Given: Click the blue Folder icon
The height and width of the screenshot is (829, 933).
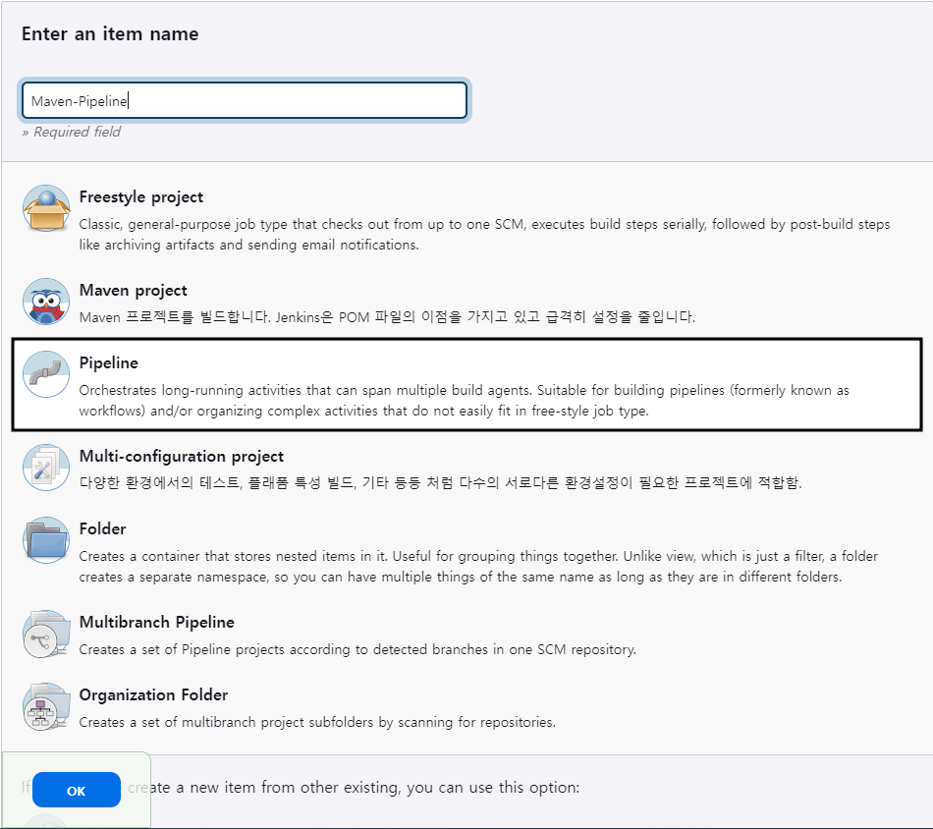Looking at the screenshot, I should (x=46, y=540).
